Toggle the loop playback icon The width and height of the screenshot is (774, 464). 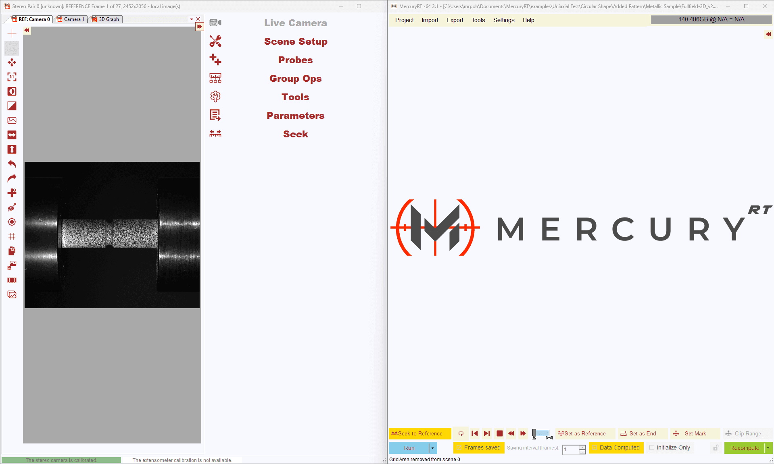(x=461, y=433)
